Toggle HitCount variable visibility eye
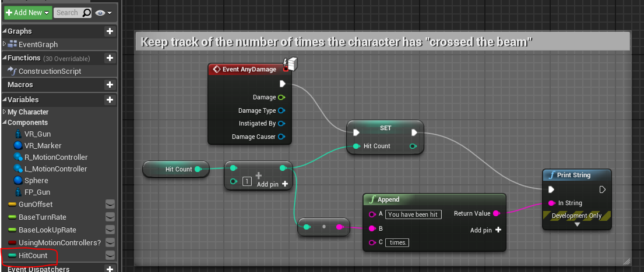The image size is (644, 272). point(109,255)
